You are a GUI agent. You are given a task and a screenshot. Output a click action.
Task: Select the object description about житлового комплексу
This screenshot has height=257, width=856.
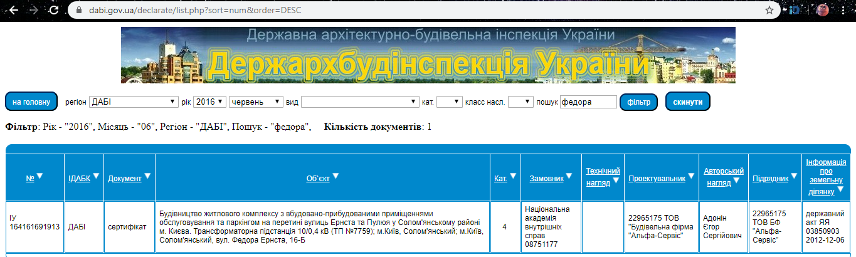[x=322, y=227]
